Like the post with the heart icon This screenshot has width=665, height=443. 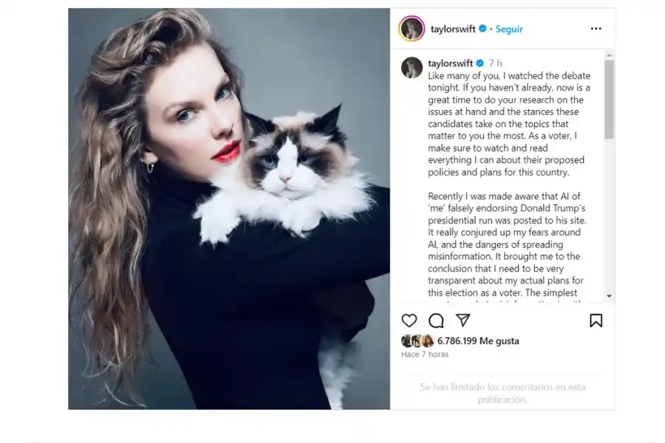click(x=409, y=320)
